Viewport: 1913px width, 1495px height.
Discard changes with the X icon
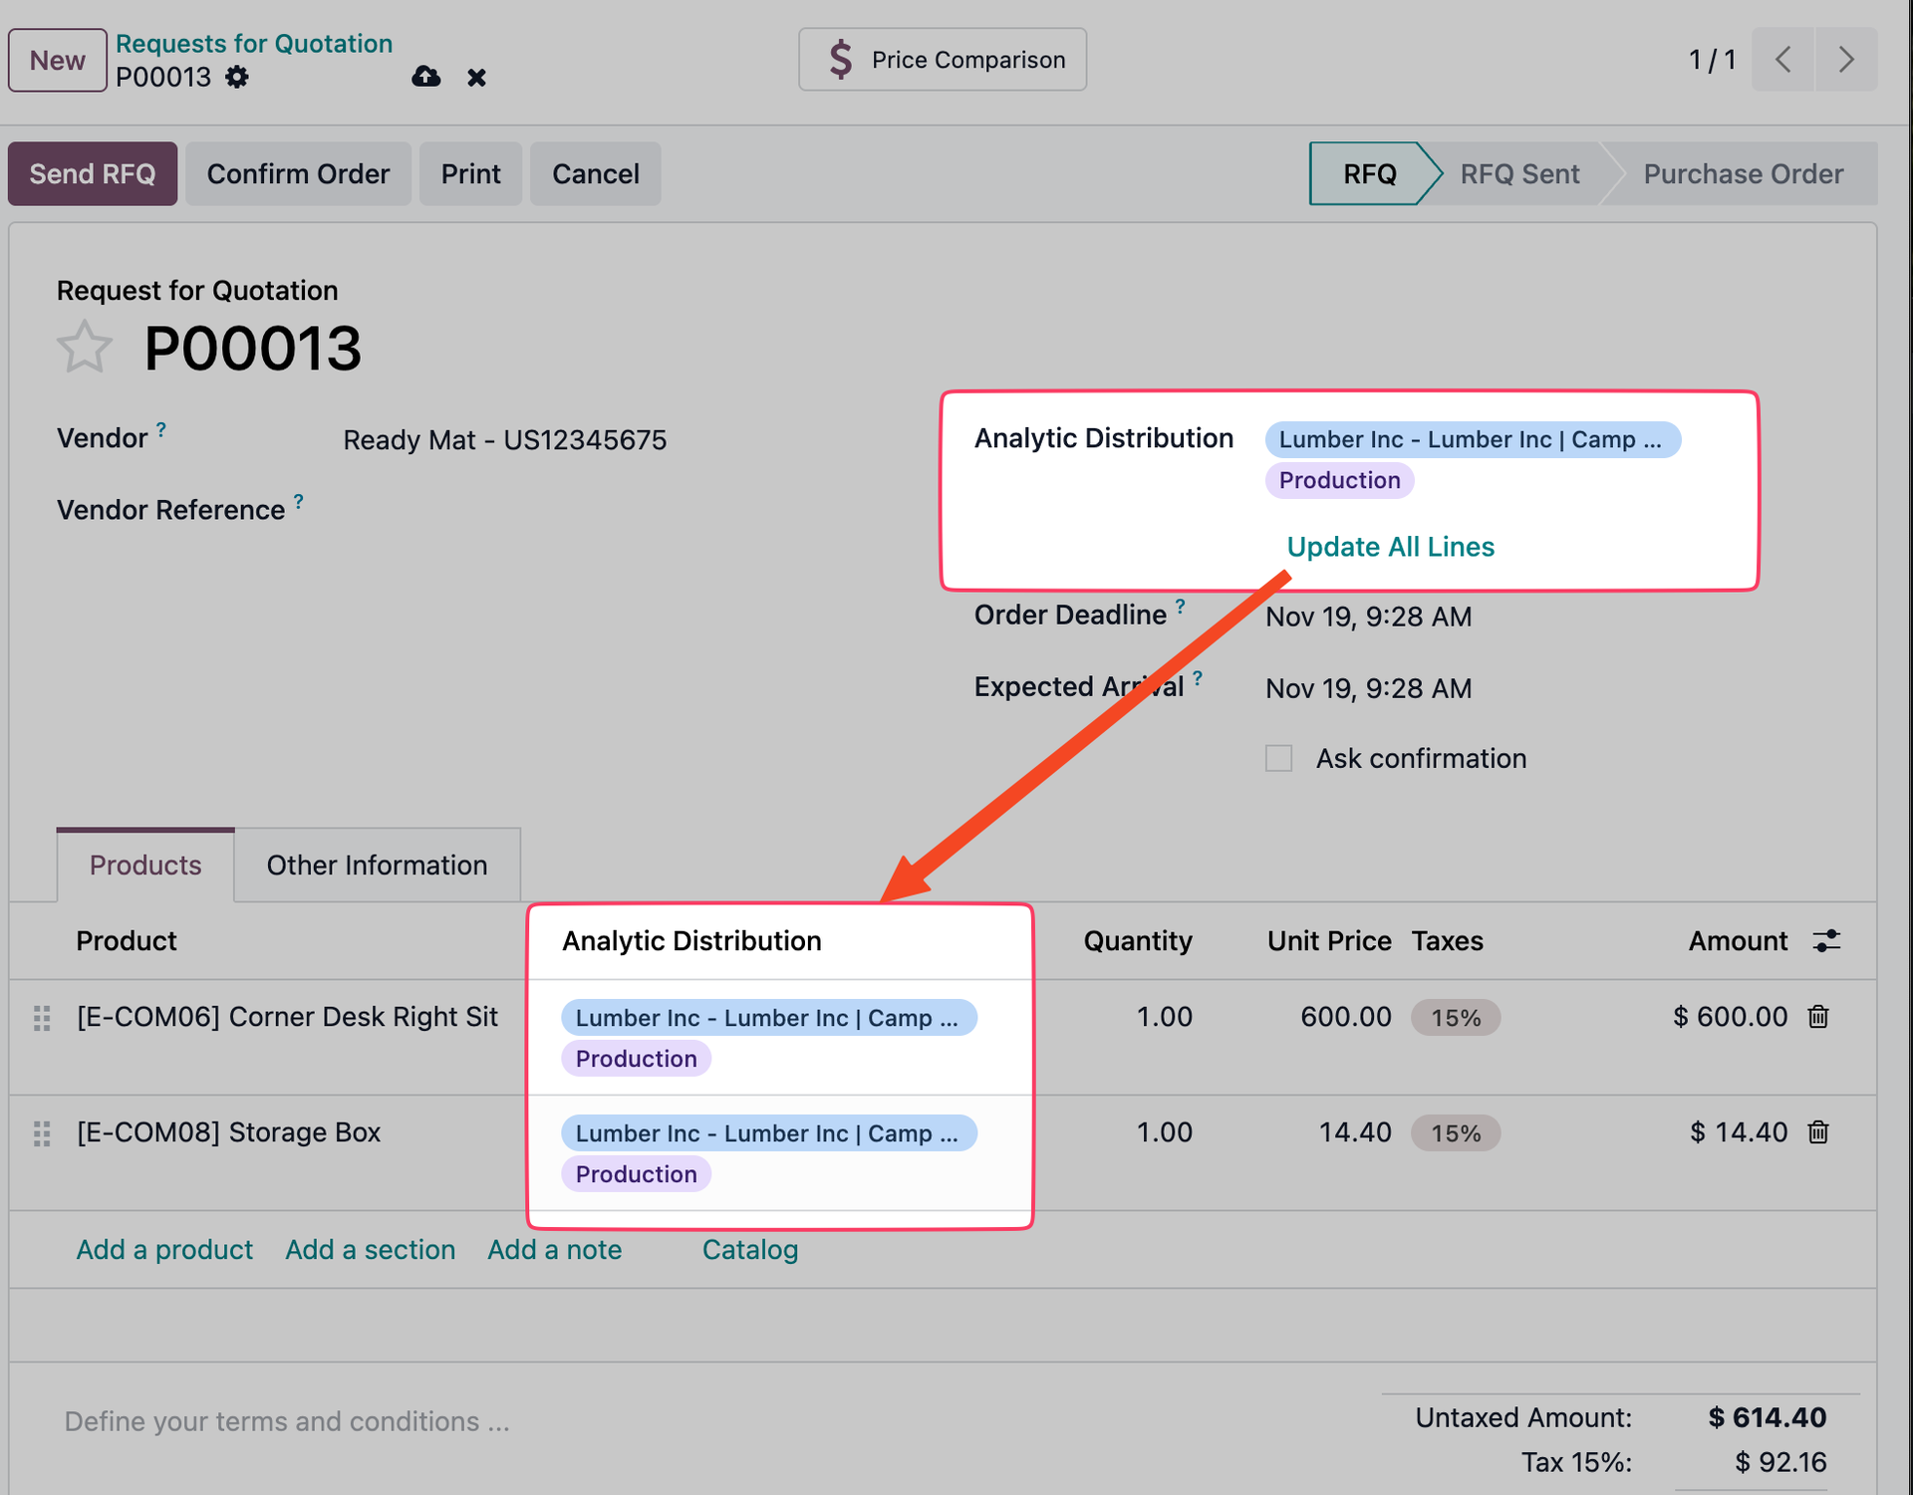click(476, 77)
